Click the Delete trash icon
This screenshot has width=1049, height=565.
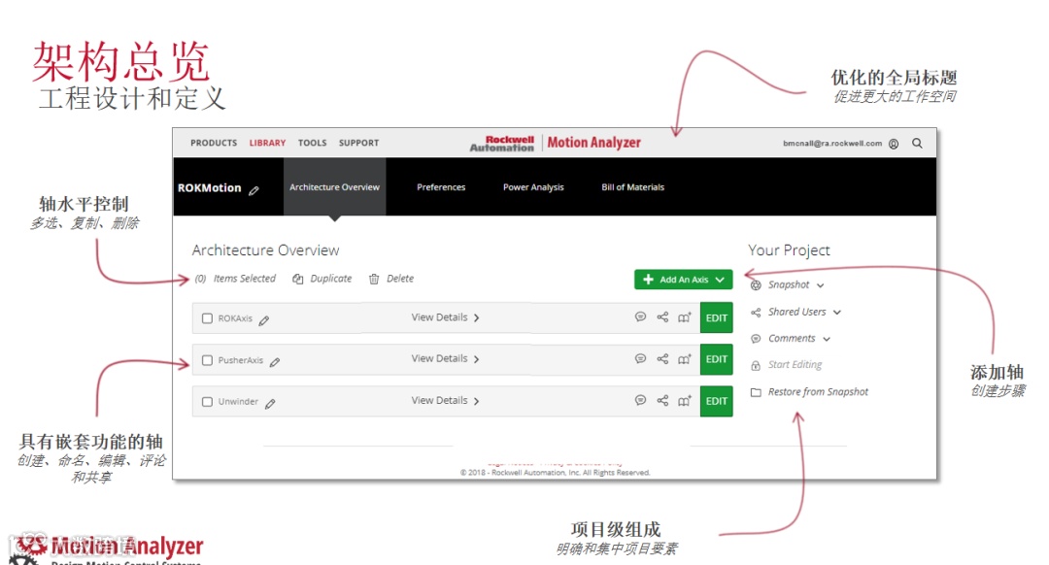(x=374, y=279)
